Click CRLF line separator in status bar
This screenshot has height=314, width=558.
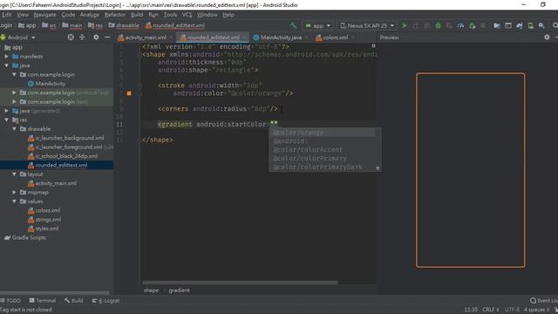490,310
